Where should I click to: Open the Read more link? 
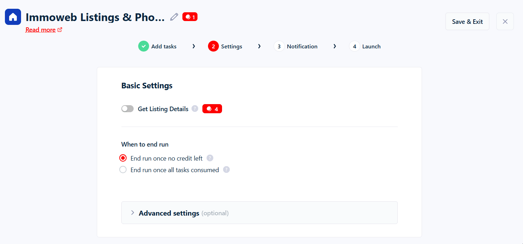(x=44, y=30)
